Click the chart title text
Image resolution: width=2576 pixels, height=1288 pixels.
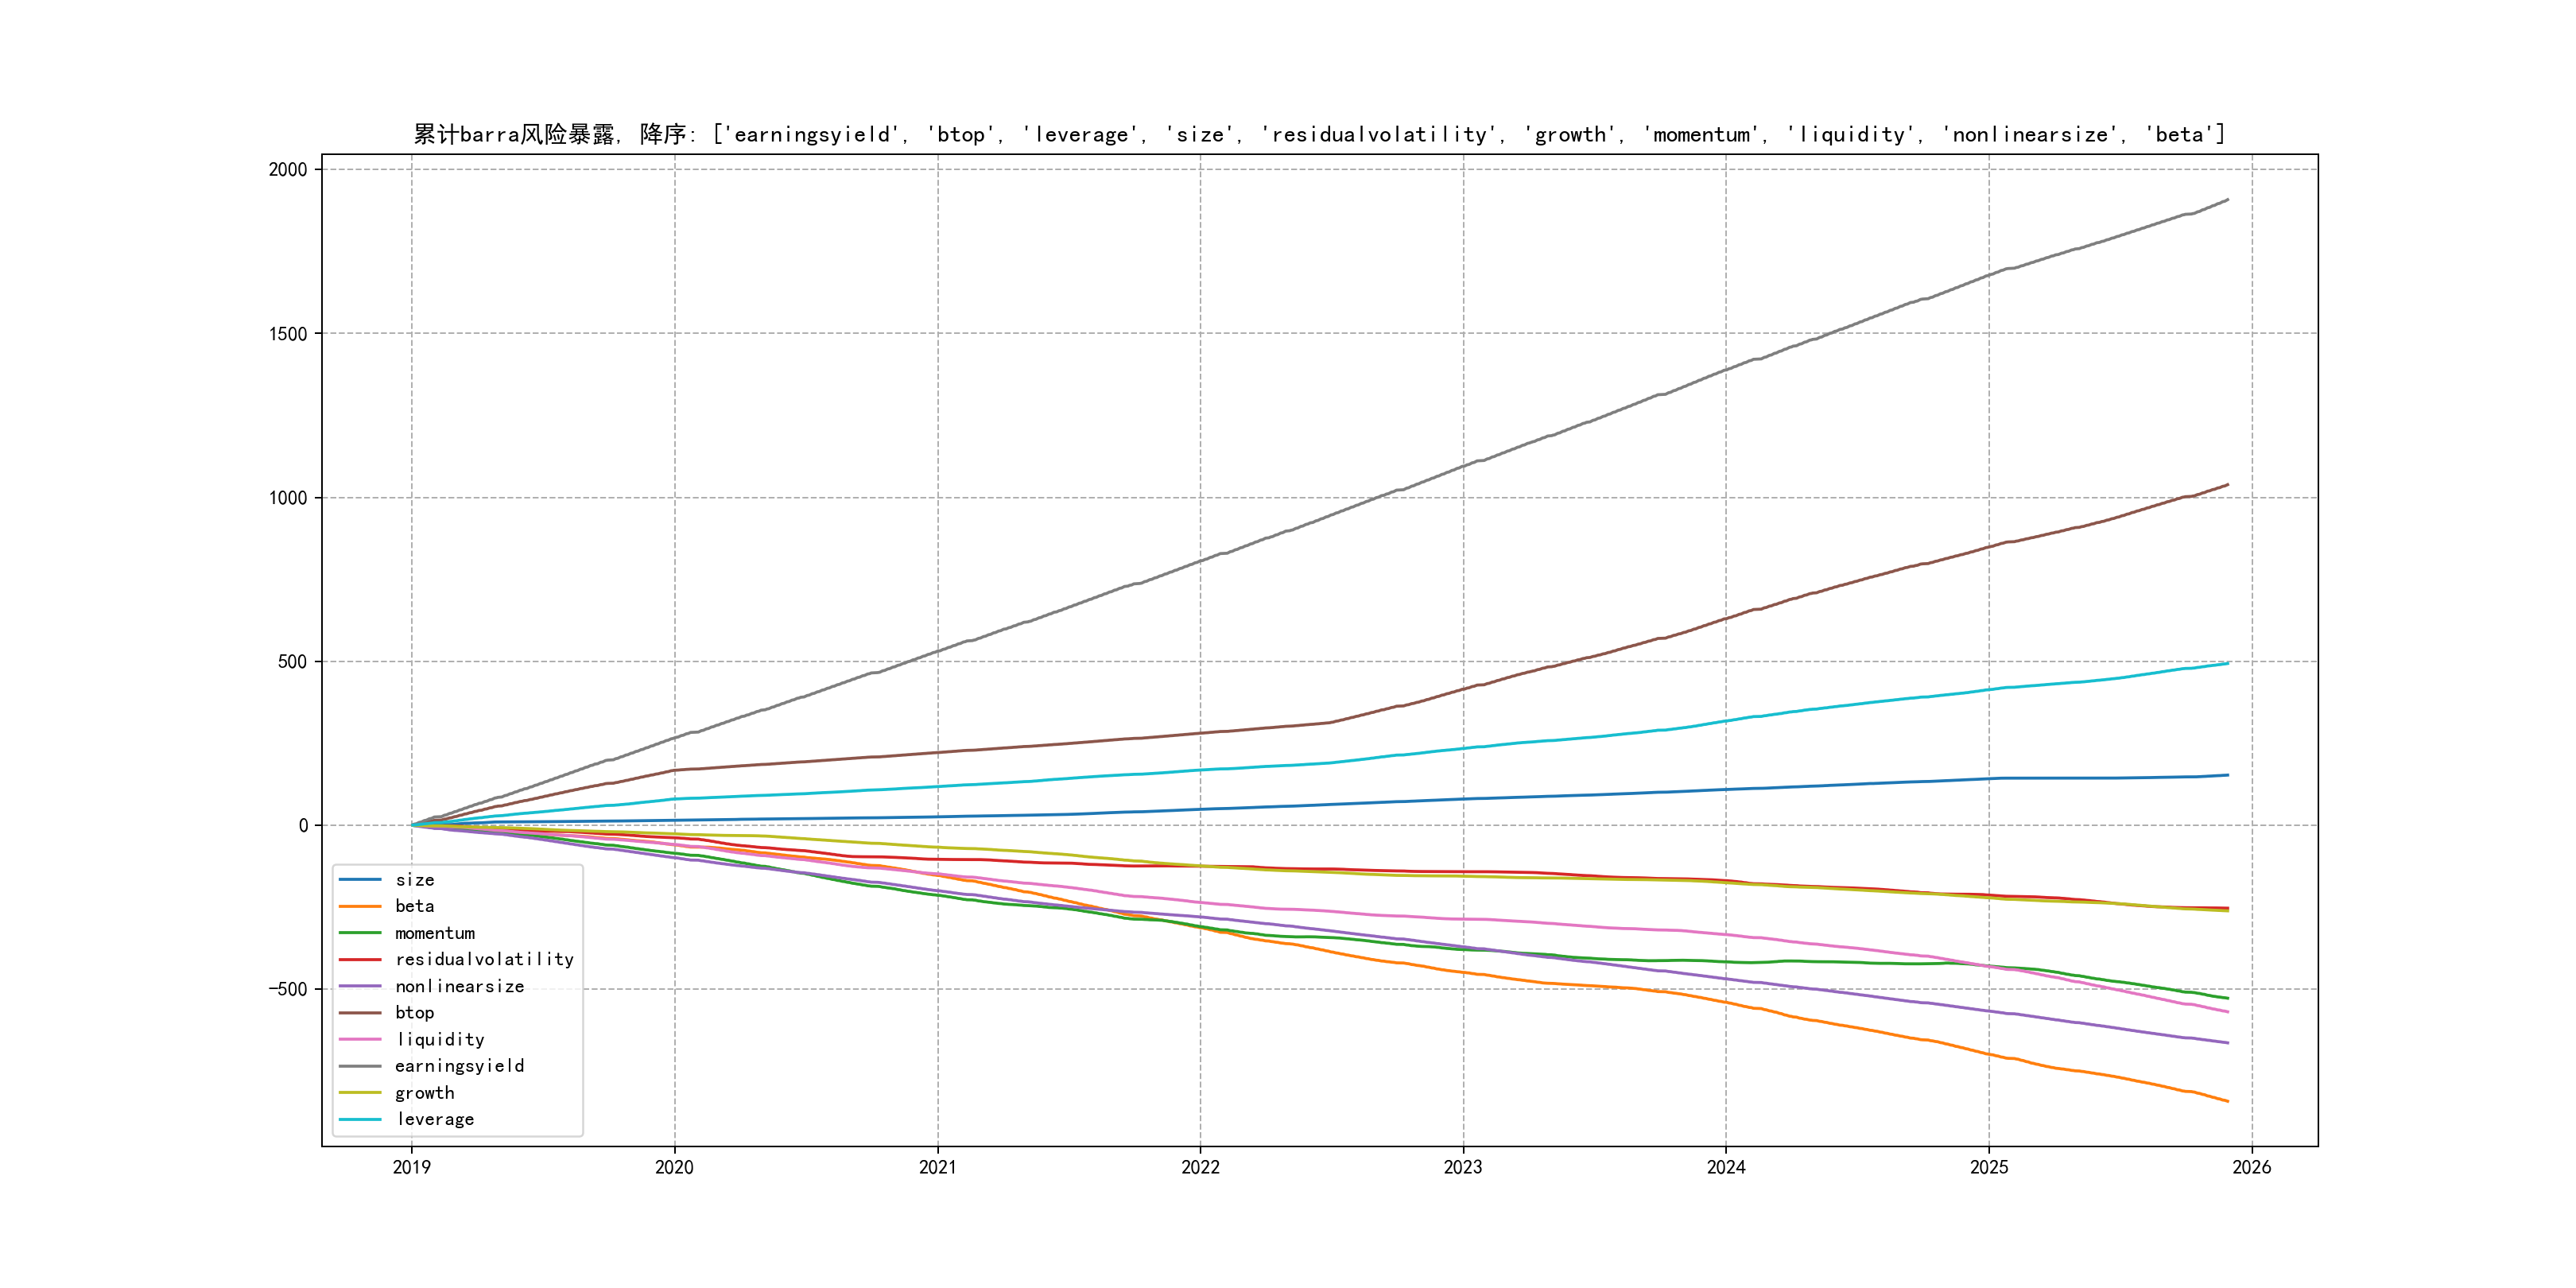point(1319,134)
